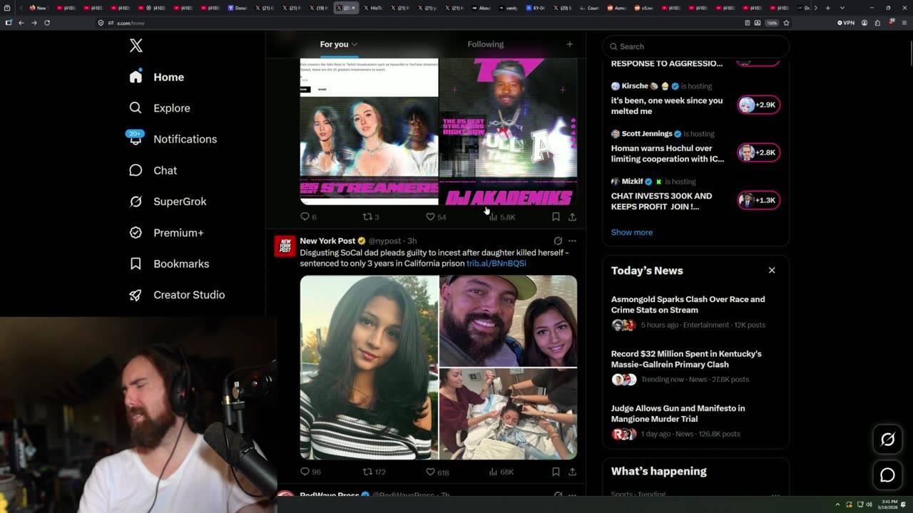Open the 25 best streamers left image
This screenshot has height=513, width=913.
click(x=369, y=132)
